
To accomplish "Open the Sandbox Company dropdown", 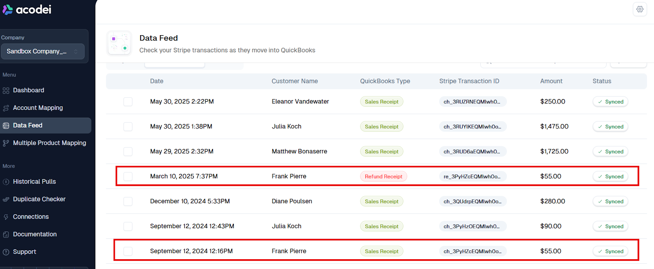I will click(43, 52).
